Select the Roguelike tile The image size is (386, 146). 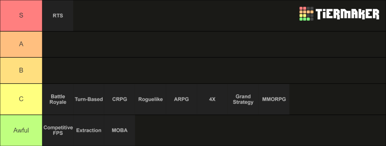(x=150, y=99)
